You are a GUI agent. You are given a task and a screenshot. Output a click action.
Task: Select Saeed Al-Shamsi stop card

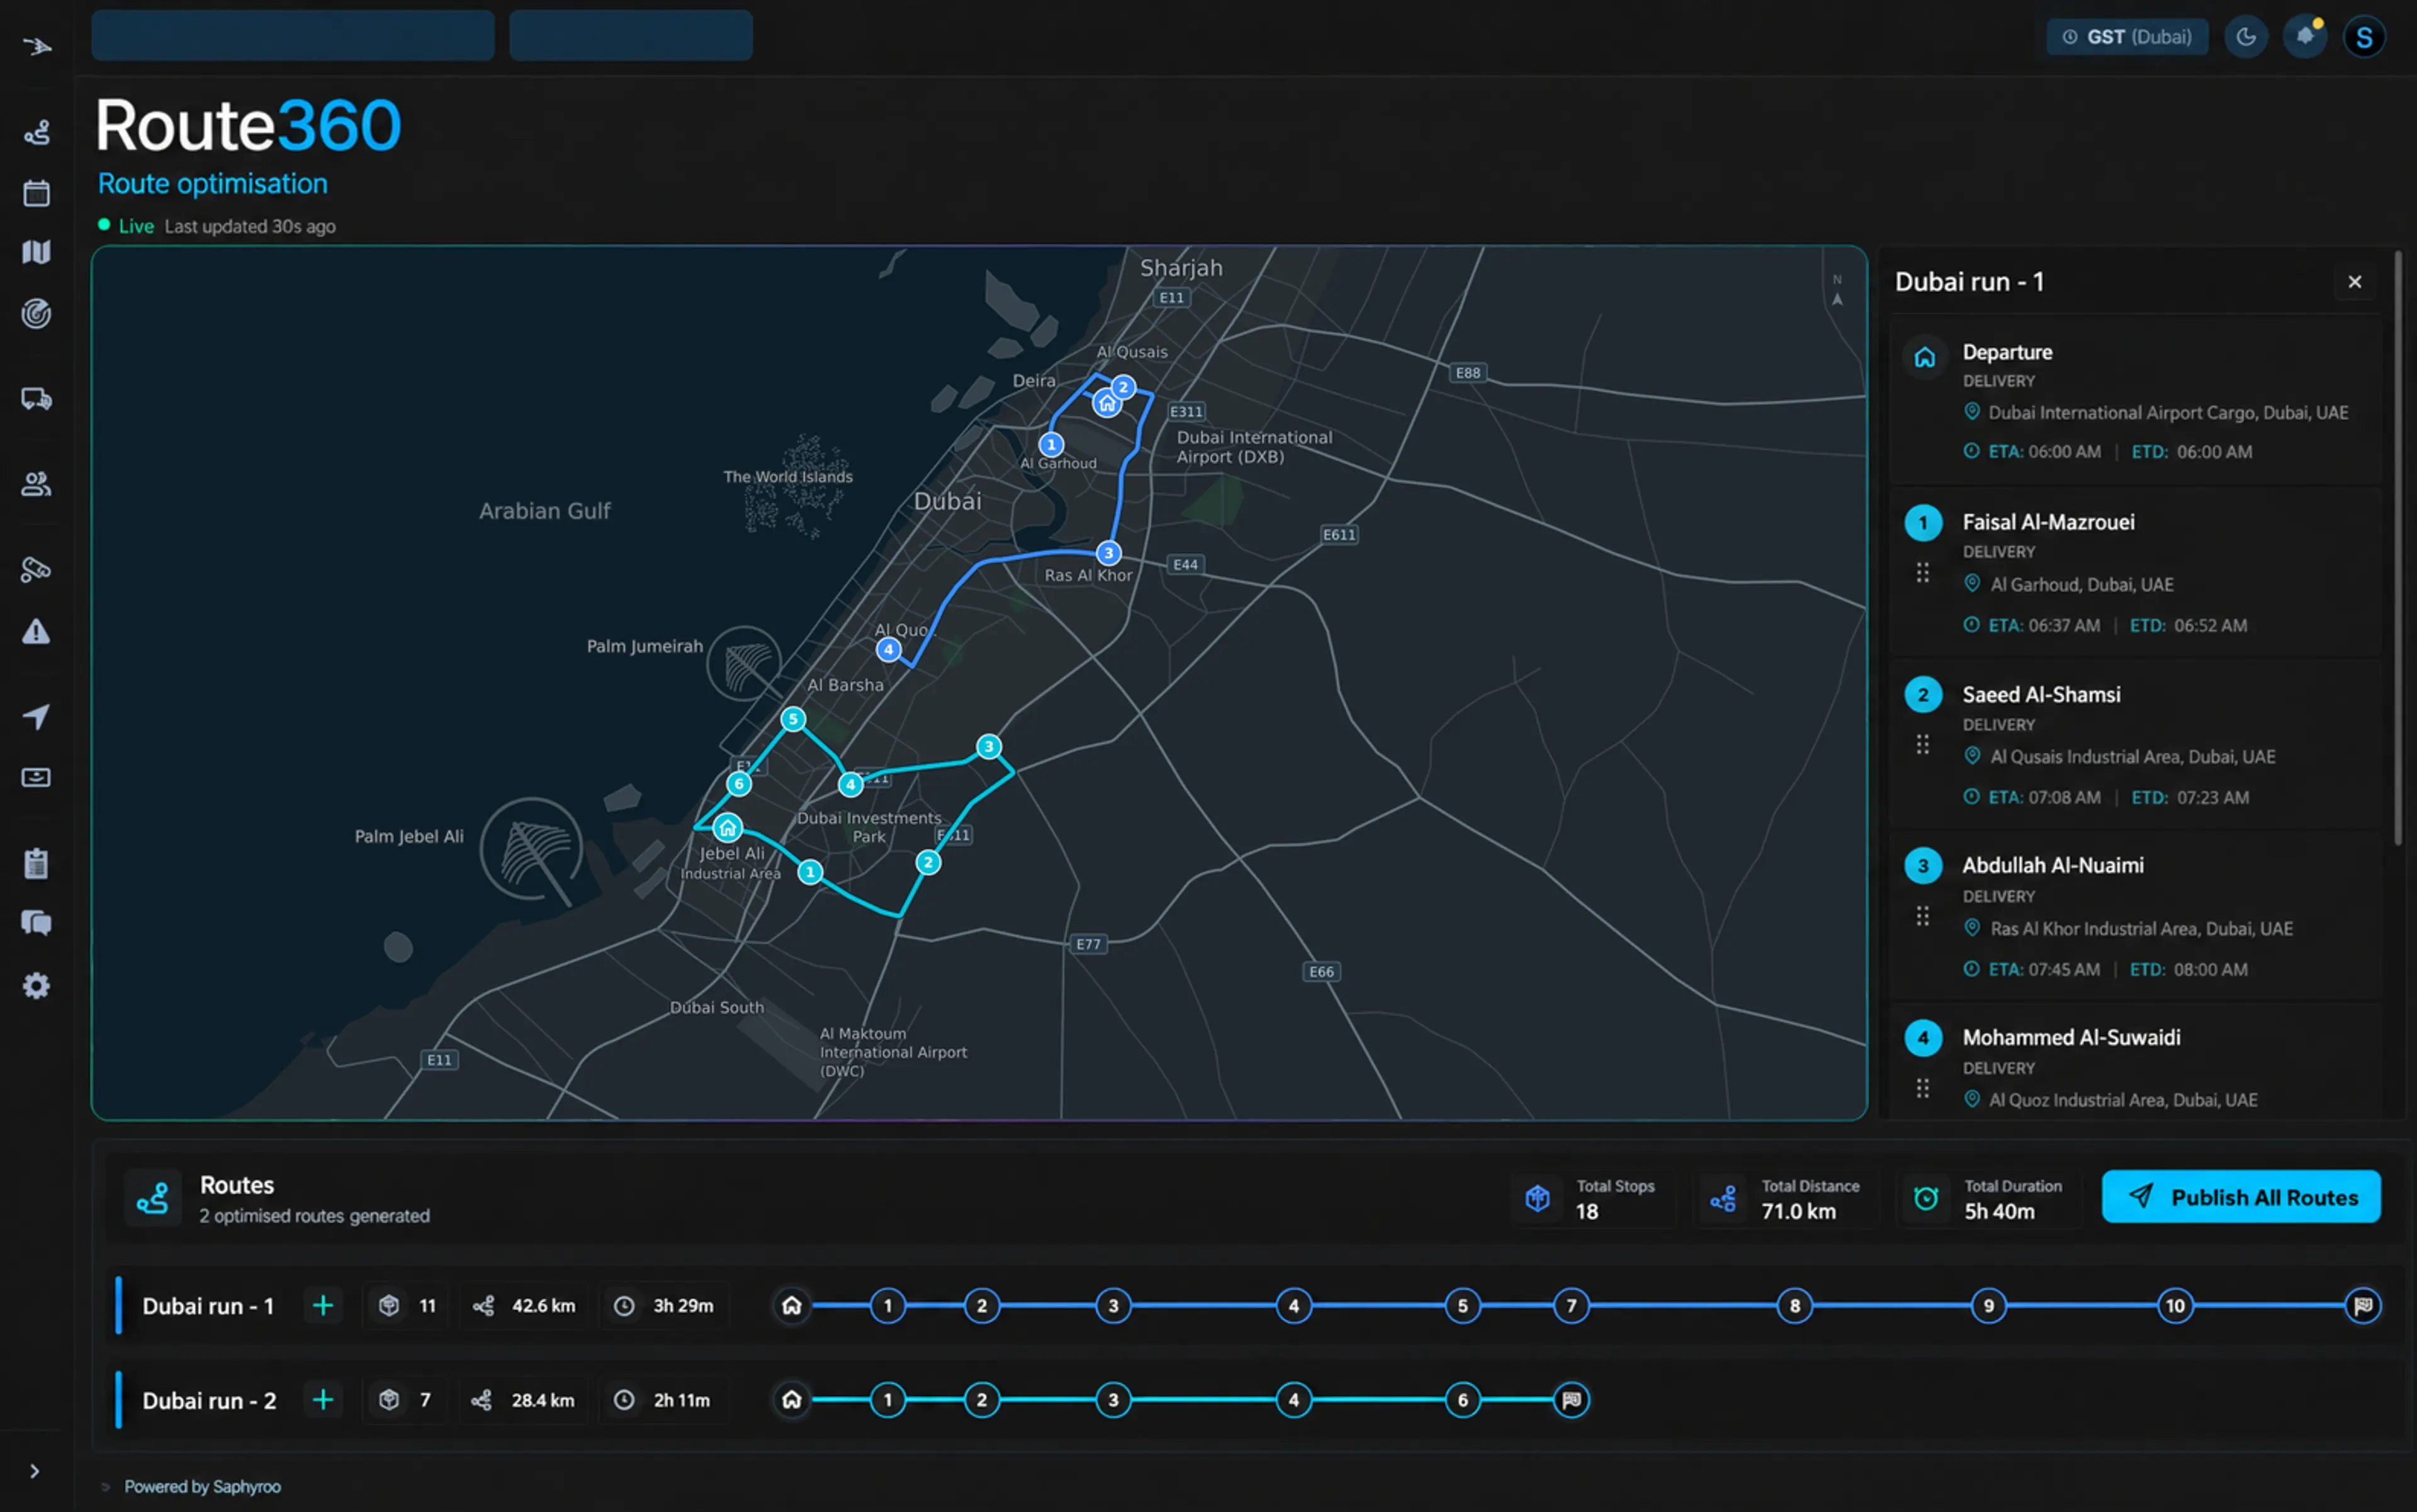(x=2136, y=745)
